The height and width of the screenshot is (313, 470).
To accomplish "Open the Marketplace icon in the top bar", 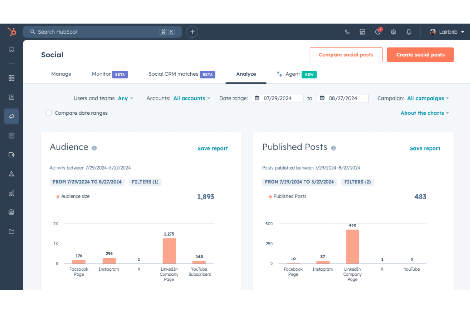I will (x=362, y=32).
